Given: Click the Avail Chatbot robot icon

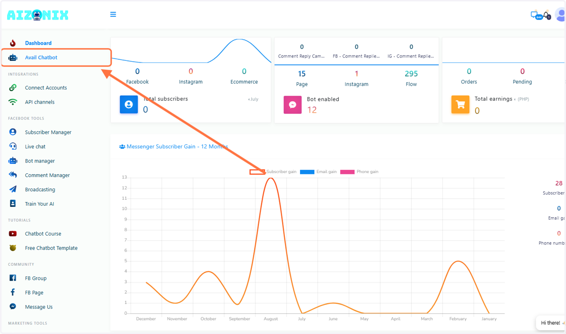Looking at the screenshot, I should 13,57.
